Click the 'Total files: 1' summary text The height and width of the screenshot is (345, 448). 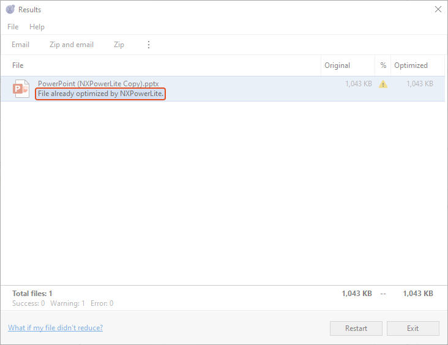tap(32, 294)
